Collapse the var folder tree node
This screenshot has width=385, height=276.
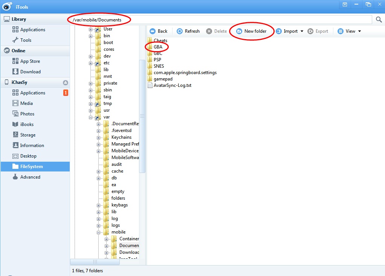tap(91, 117)
